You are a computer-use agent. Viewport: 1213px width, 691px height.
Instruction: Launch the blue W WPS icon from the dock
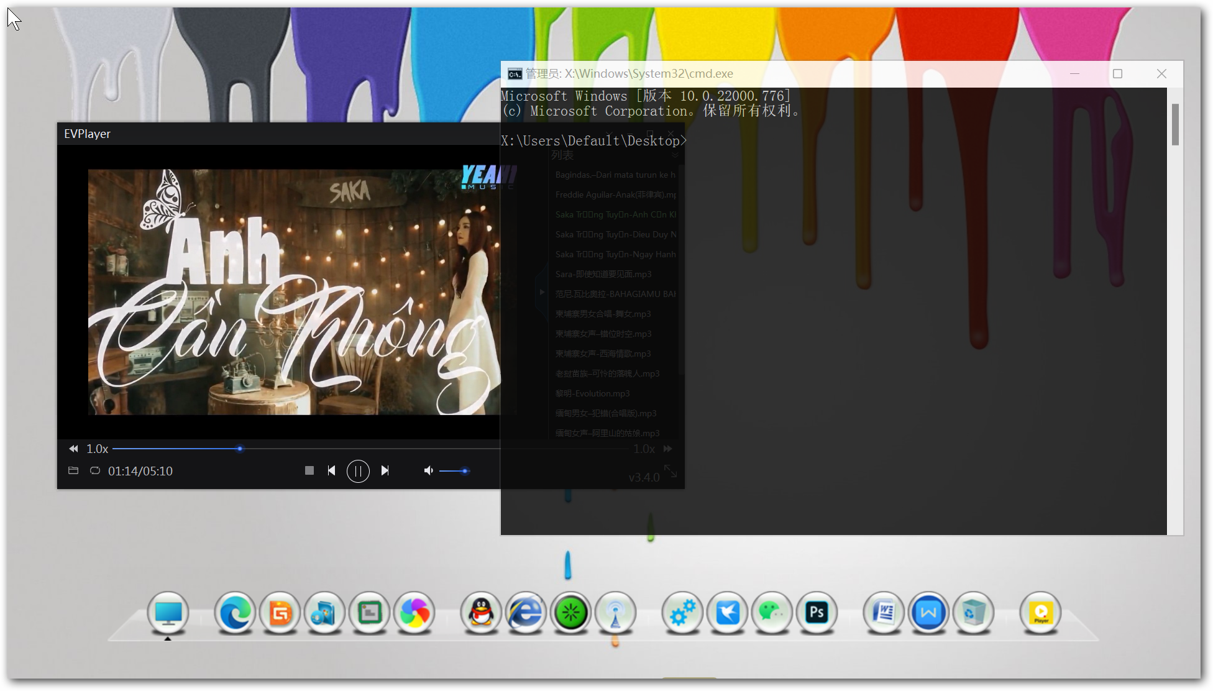(928, 613)
